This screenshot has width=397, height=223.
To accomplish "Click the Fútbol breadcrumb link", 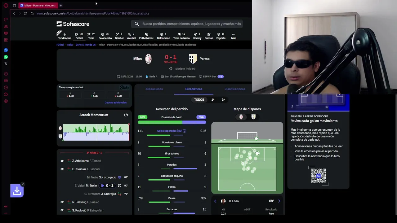I will (60, 45).
